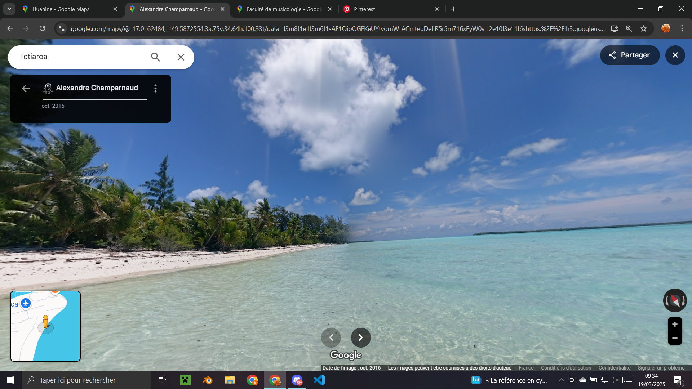Open Visual Studio Code from the taskbar
Viewport: 692px width, 389px height.
point(319,380)
